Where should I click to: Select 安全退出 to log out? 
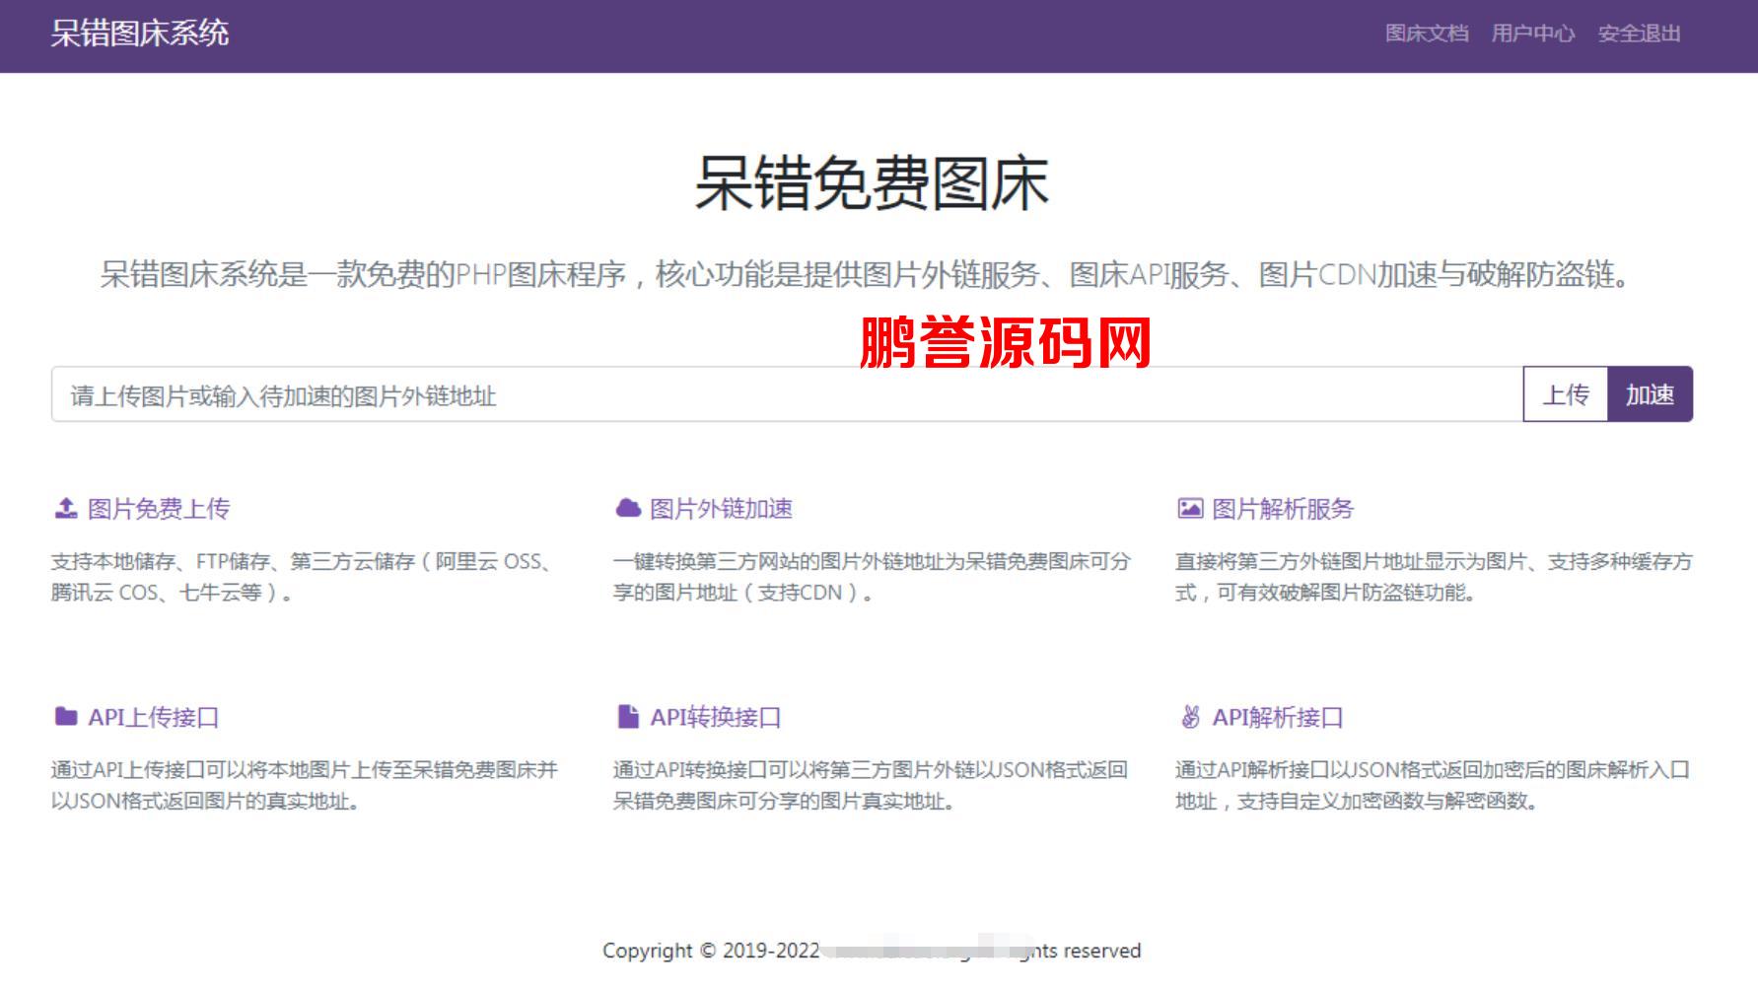click(x=1639, y=34)
